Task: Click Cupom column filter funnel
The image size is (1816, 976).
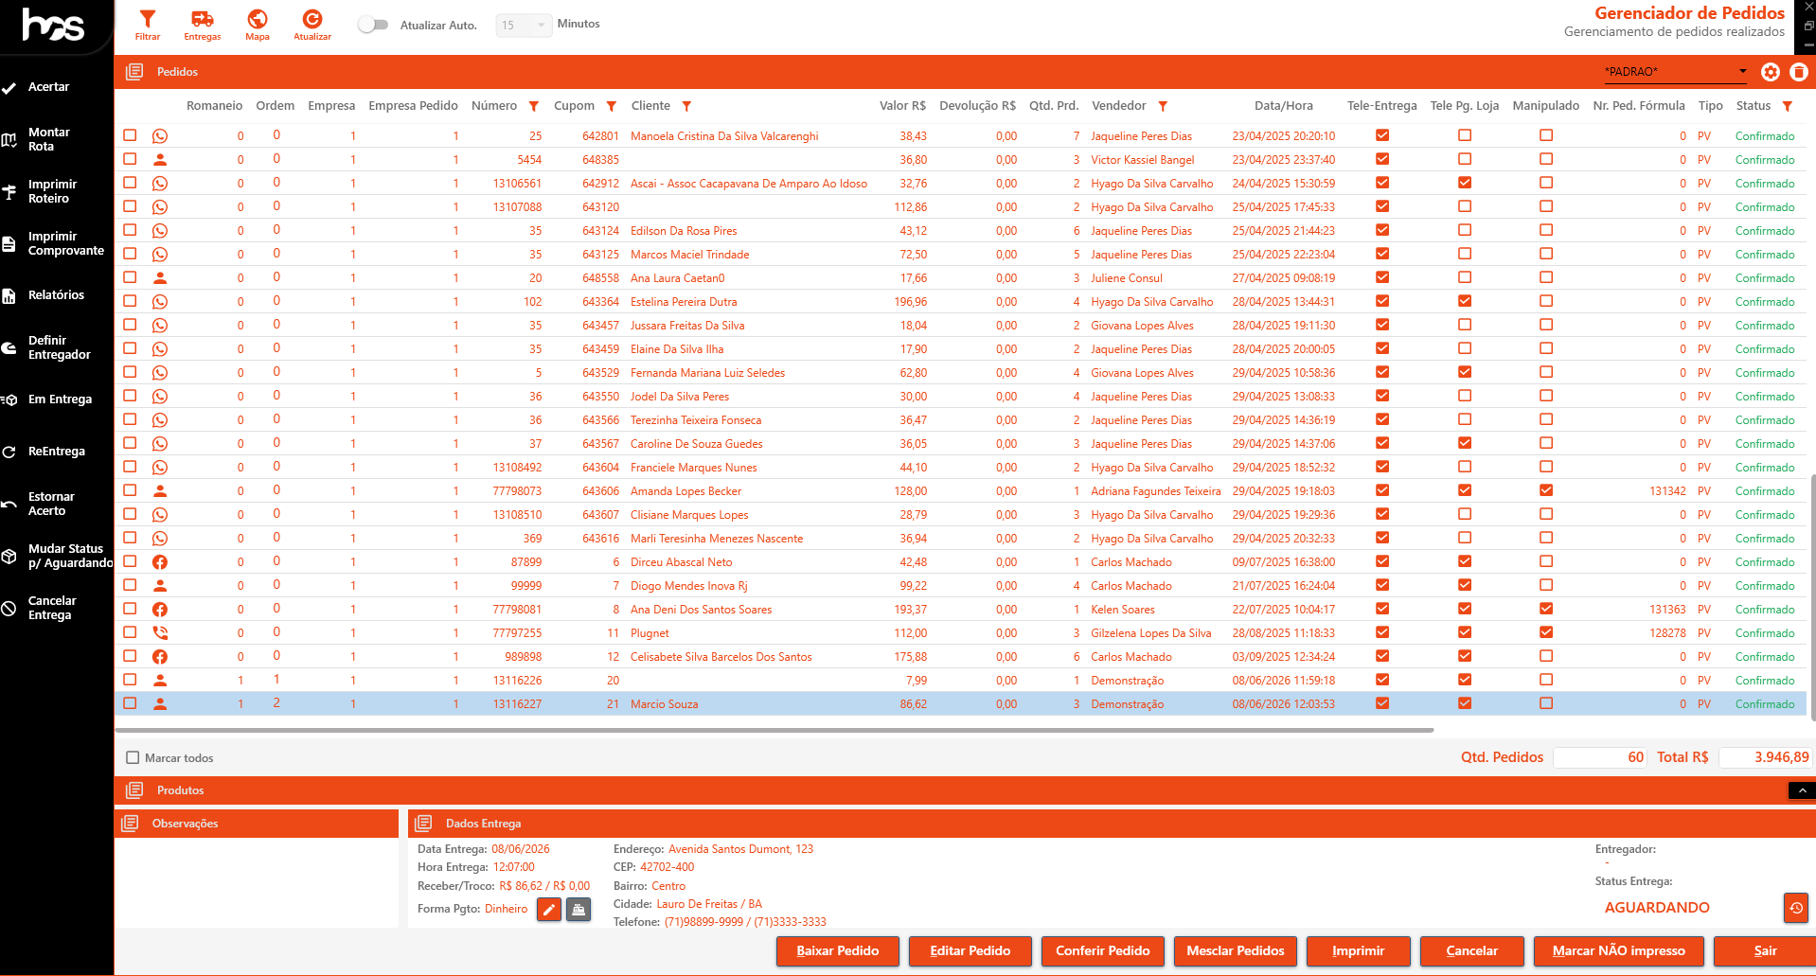Action: [612, 106]
